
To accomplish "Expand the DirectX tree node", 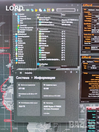I will tap(14, 50).
